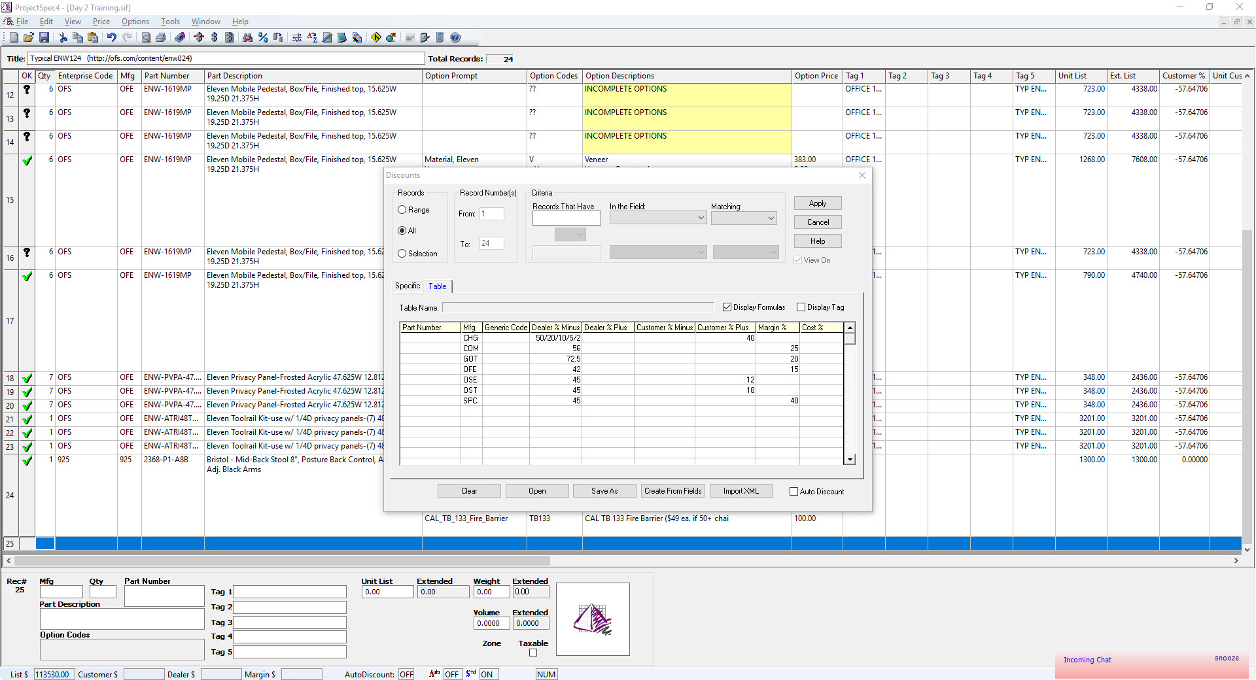The image size is (1256, 680).
Task: Open Print Preview magnifier icon
Action: (x=146, y=37)
